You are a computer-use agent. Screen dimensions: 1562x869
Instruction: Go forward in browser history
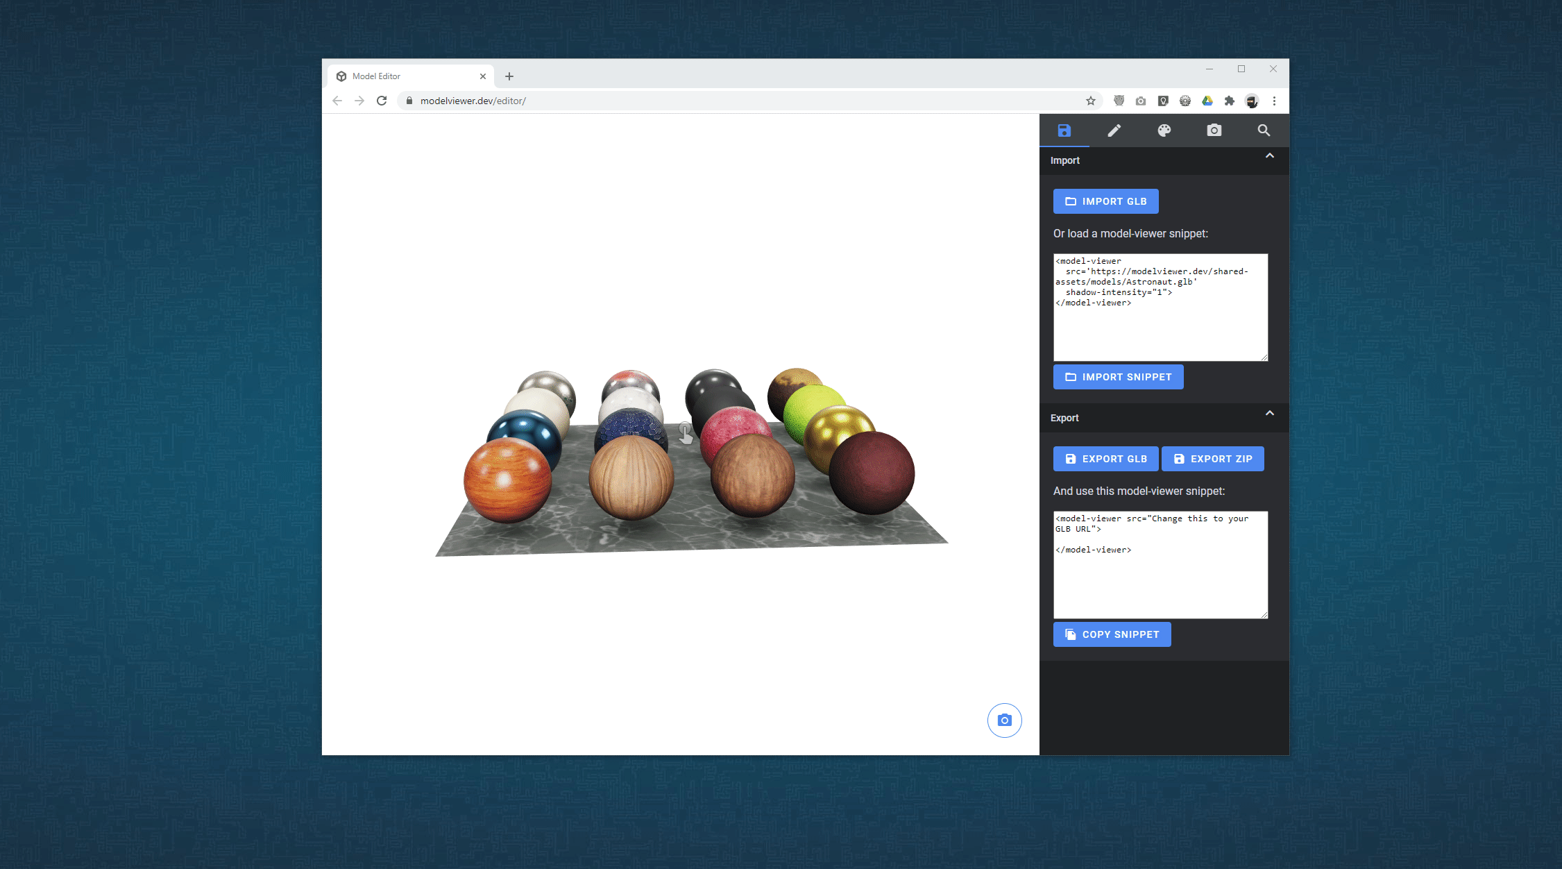tap(359, 101)
